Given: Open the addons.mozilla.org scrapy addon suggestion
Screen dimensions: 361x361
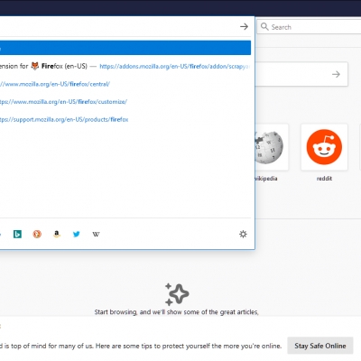Looking at the screenshot, I should [125, 66].
